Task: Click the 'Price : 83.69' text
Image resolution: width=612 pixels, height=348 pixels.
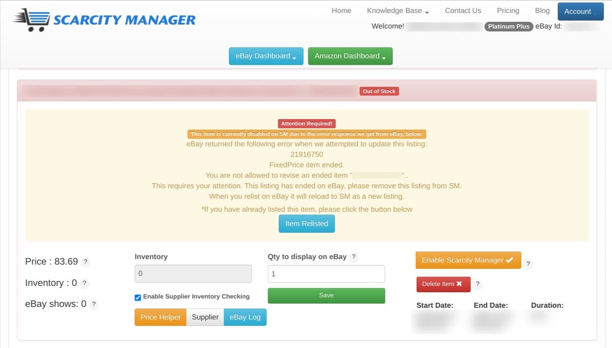Action: pyautogui.click(x=52, y=262)
